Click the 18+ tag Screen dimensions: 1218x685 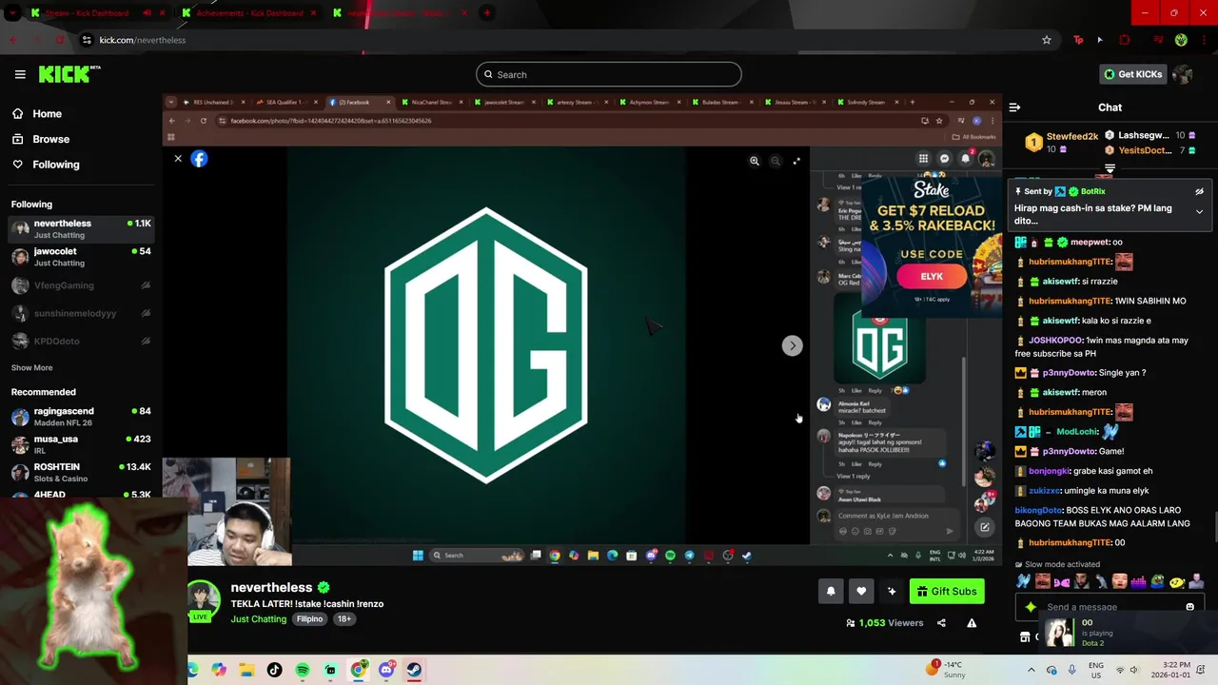click(344, 619)
